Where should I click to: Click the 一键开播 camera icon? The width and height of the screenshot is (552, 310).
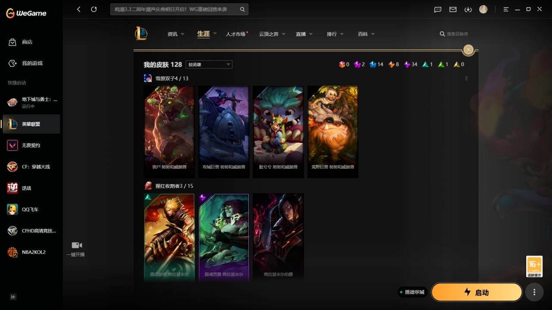[x=77, y=245]
